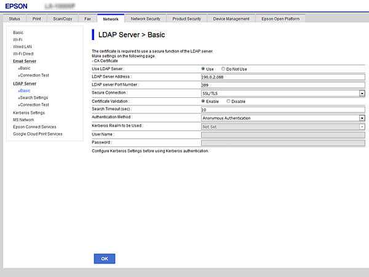The height and width of the screenshot is (277, 369).
Task: Switch to the Network Security tab
Action: (x=146, y=19)
